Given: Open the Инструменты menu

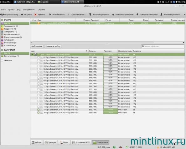Looking at the screenshot, I should pos(29,10).
